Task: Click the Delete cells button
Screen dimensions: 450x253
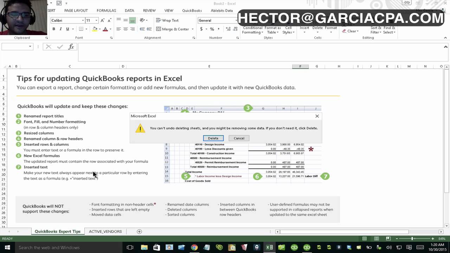Action: click(317, 30)
